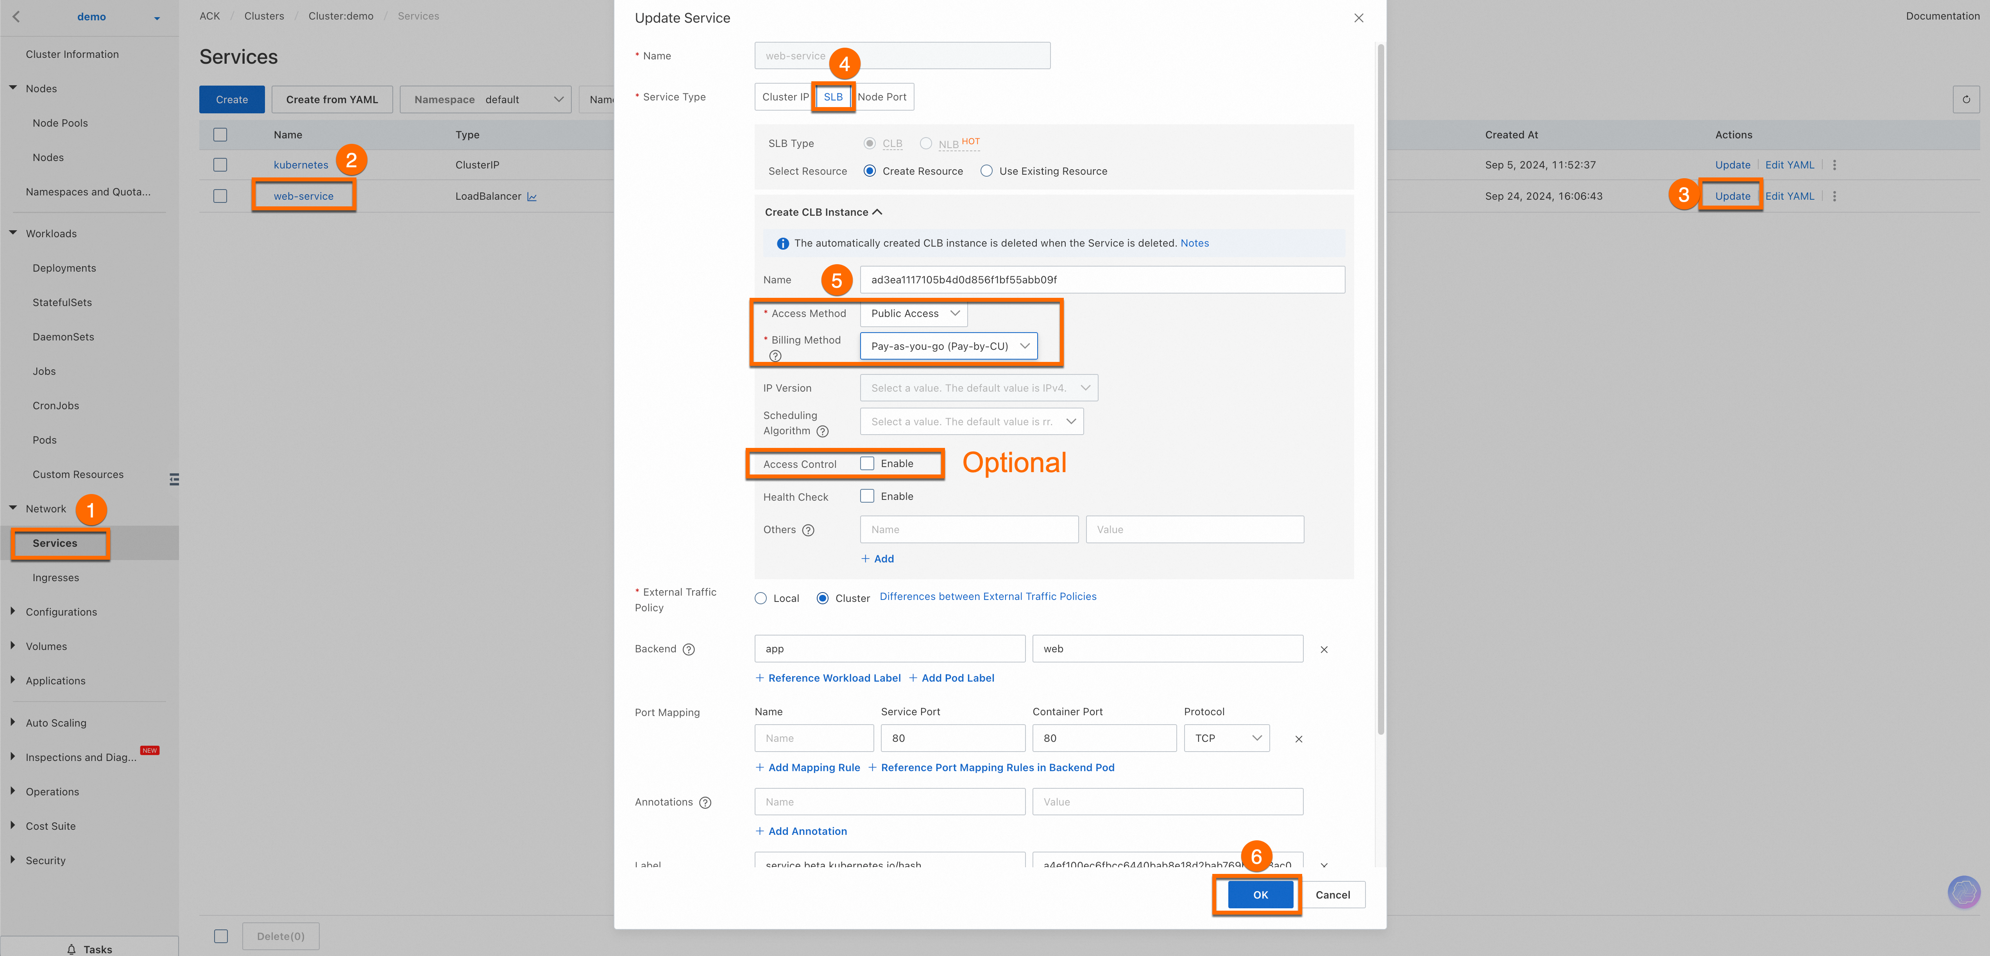
Task: Enable Access Control checkbox
Action: click(x=867, y=464)
